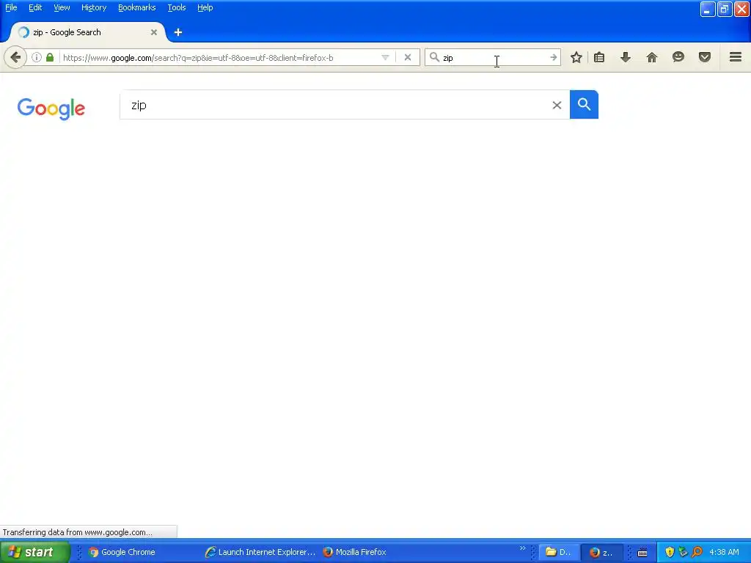Open a new tab with the plus button
Viewport: 751px width, 563px height.
[x=178, y=32]
